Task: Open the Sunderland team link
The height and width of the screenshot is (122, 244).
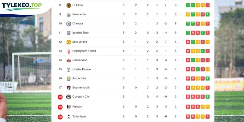Action: pos(80,60)
